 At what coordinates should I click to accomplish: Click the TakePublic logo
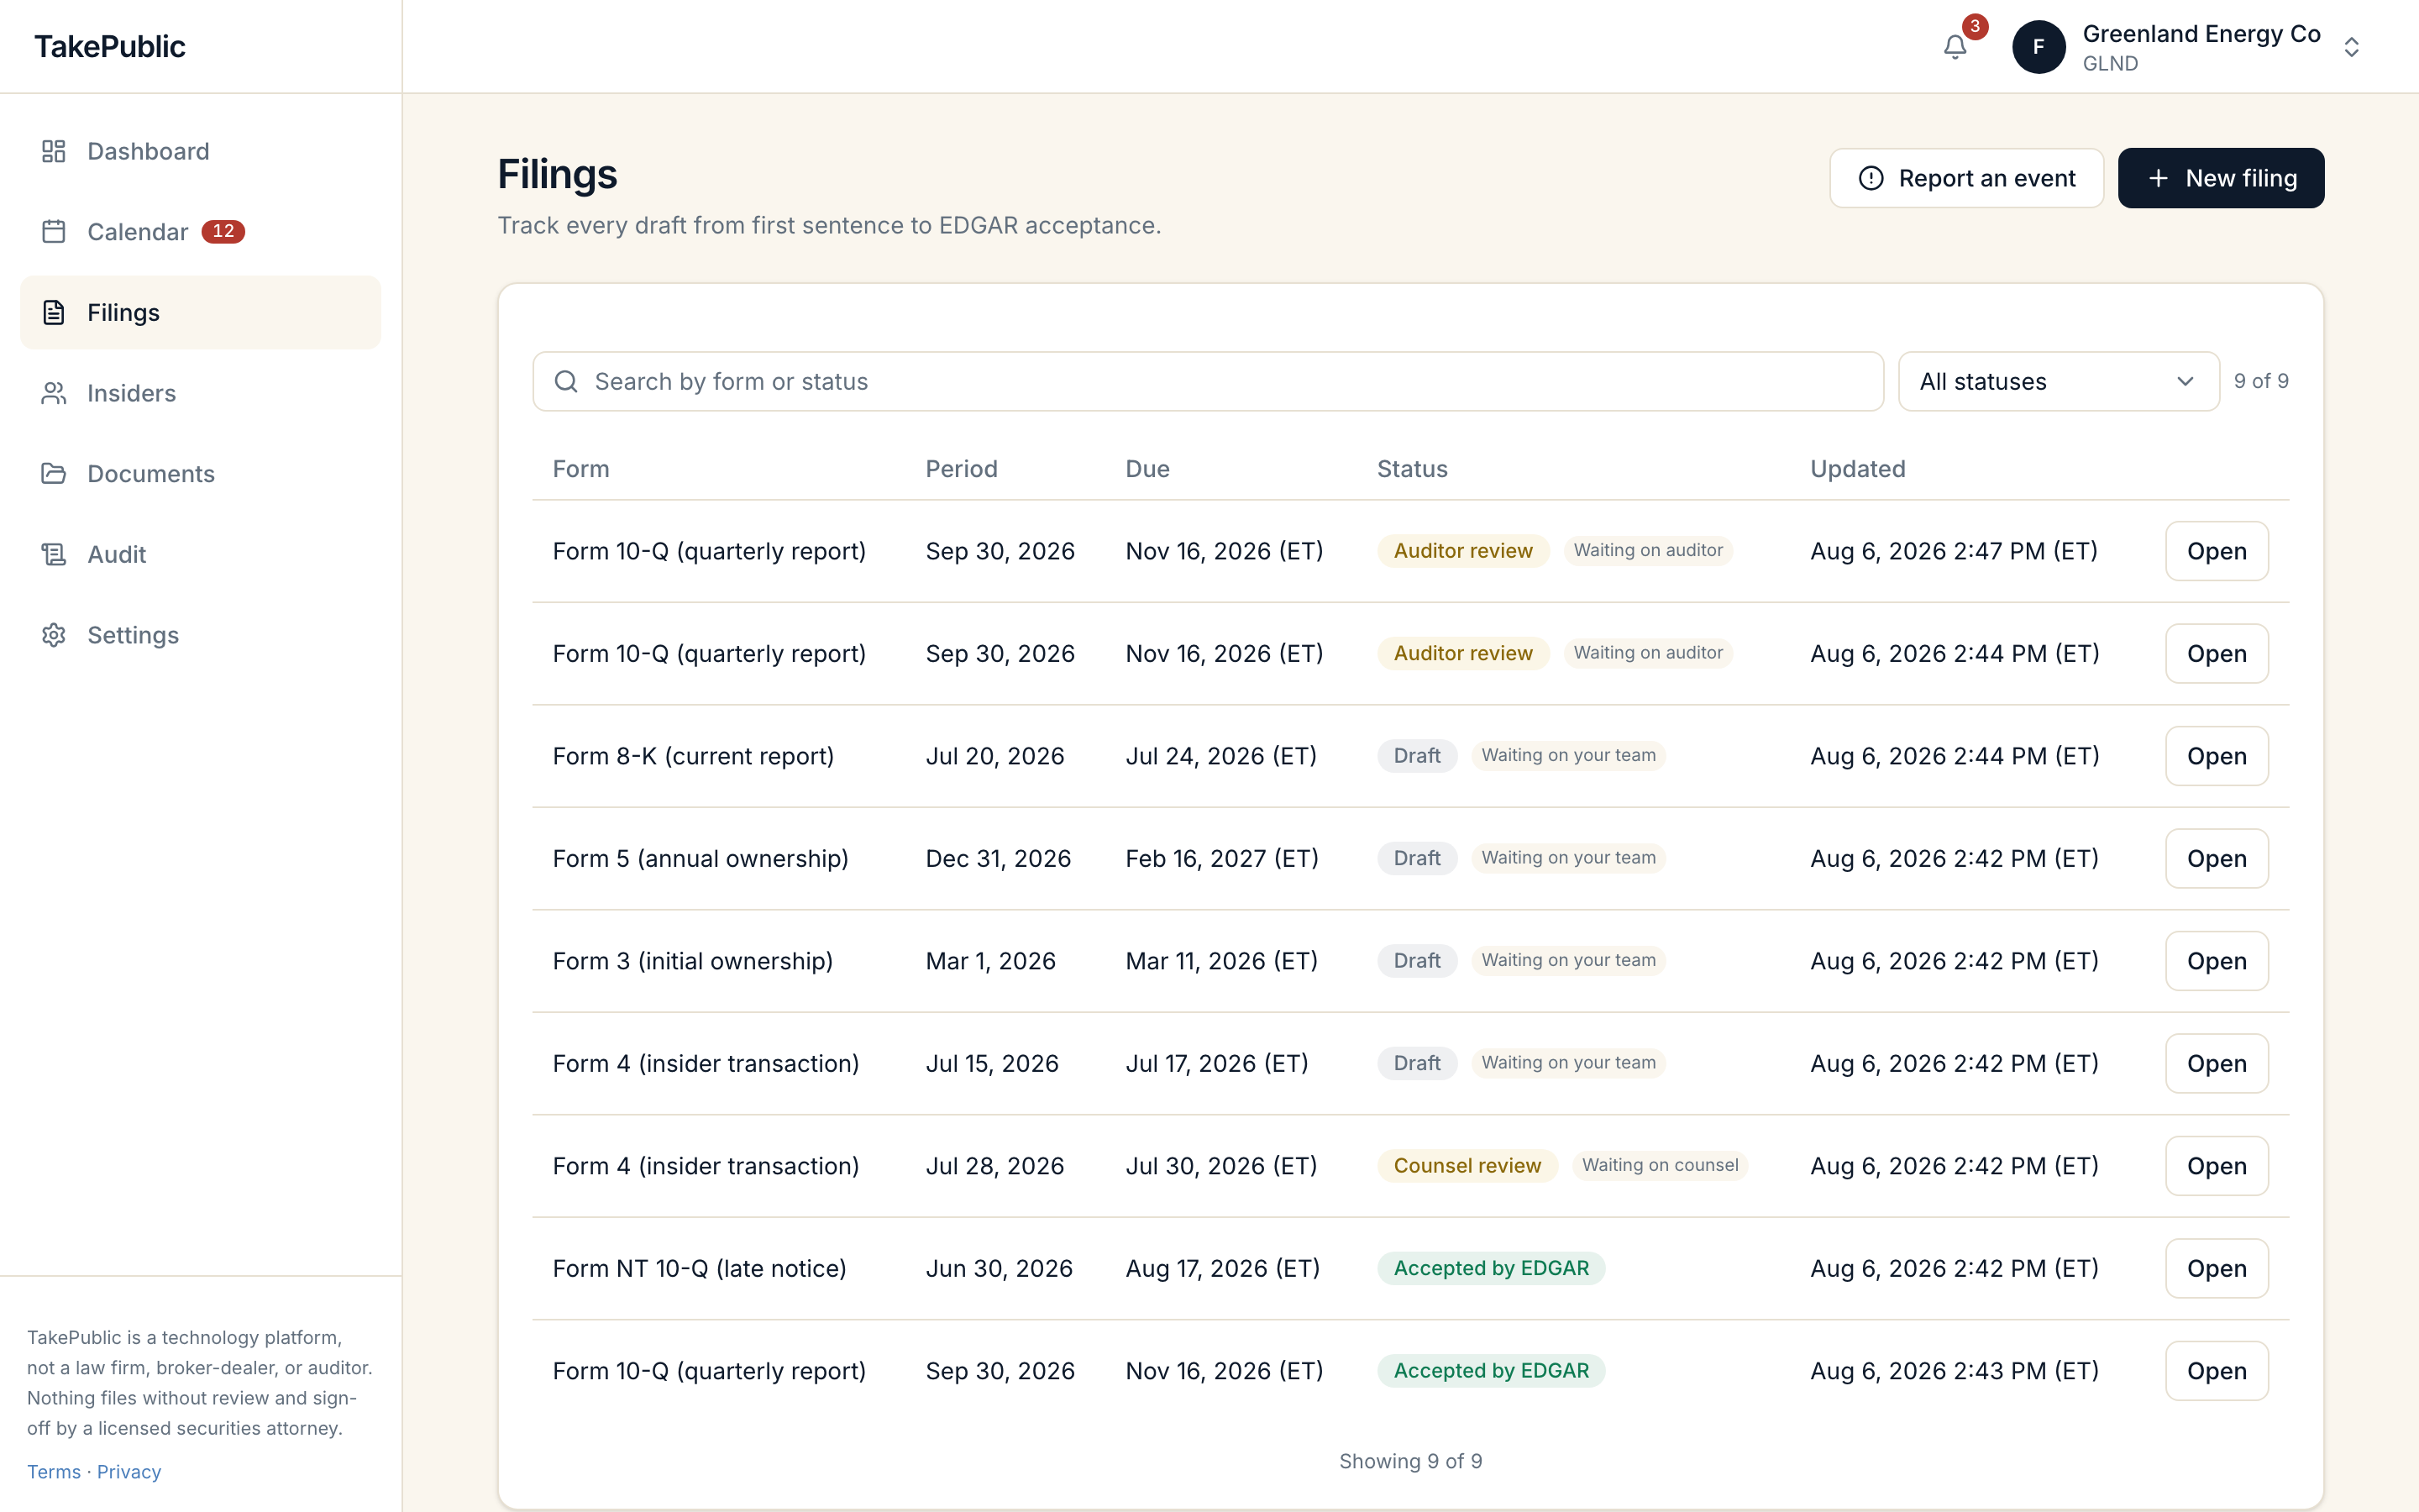point(110,46)
